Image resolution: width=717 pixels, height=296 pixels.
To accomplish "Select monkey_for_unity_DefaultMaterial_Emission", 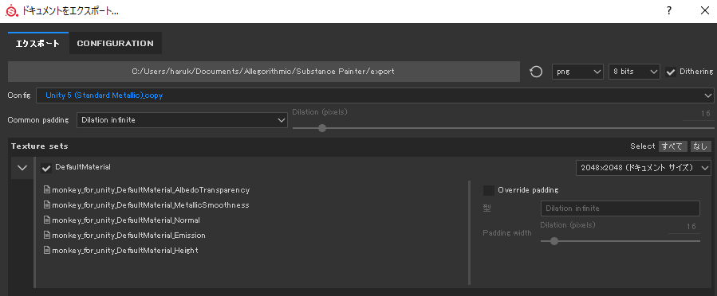I will [x=128, y=236].
